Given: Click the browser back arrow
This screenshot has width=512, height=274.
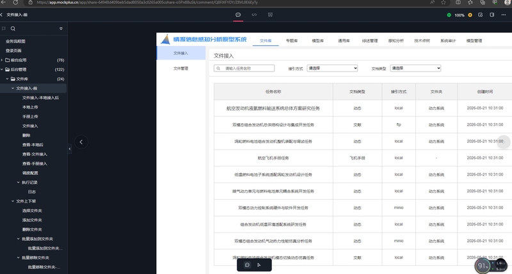Looking at the screenshot, I should point(3,3).
